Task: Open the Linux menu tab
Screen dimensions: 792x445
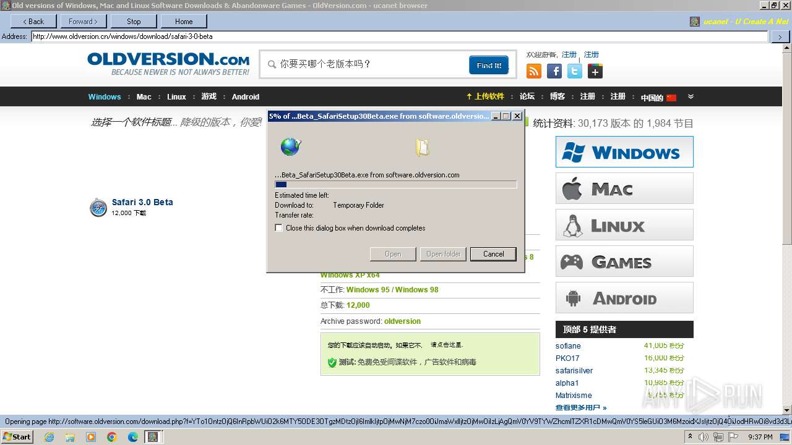Action: coord(176,97)
